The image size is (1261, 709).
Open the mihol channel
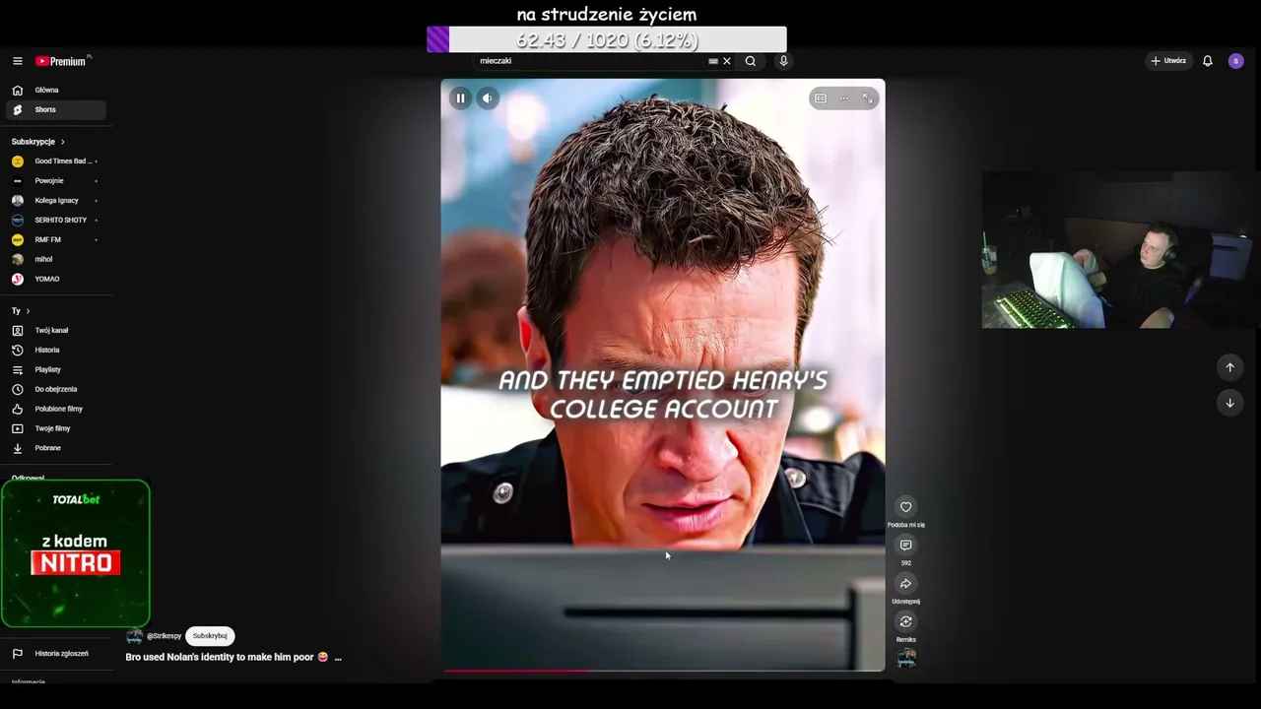(x=55, y=259)
